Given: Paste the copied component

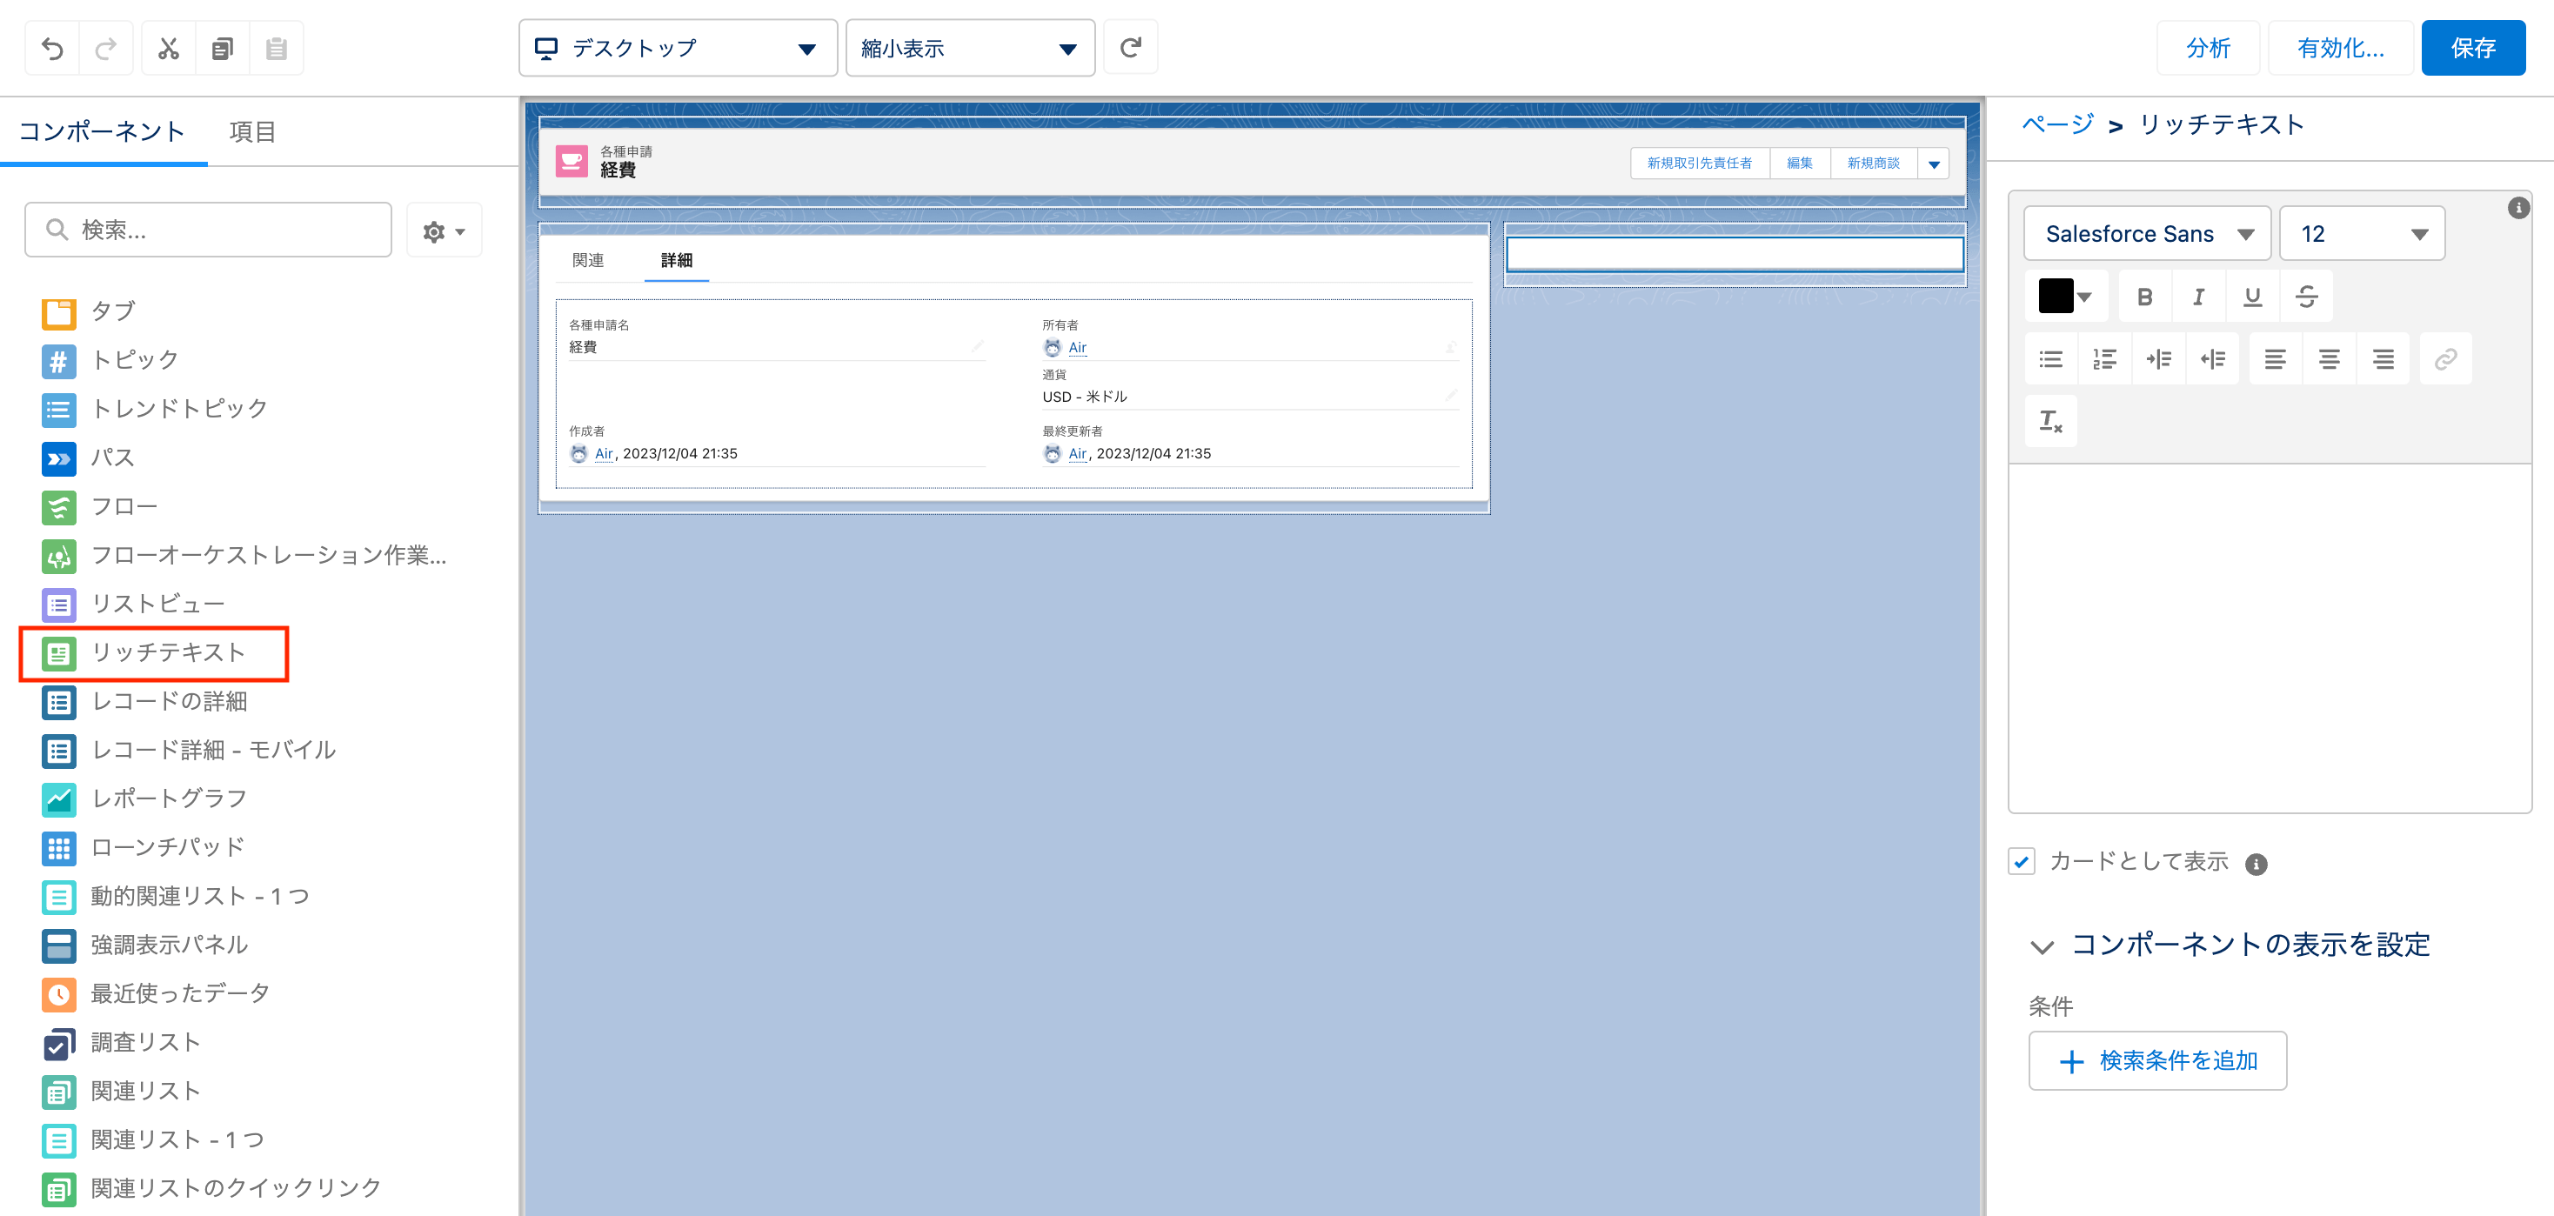Looking at the screenshot, I should coord(277,48).
